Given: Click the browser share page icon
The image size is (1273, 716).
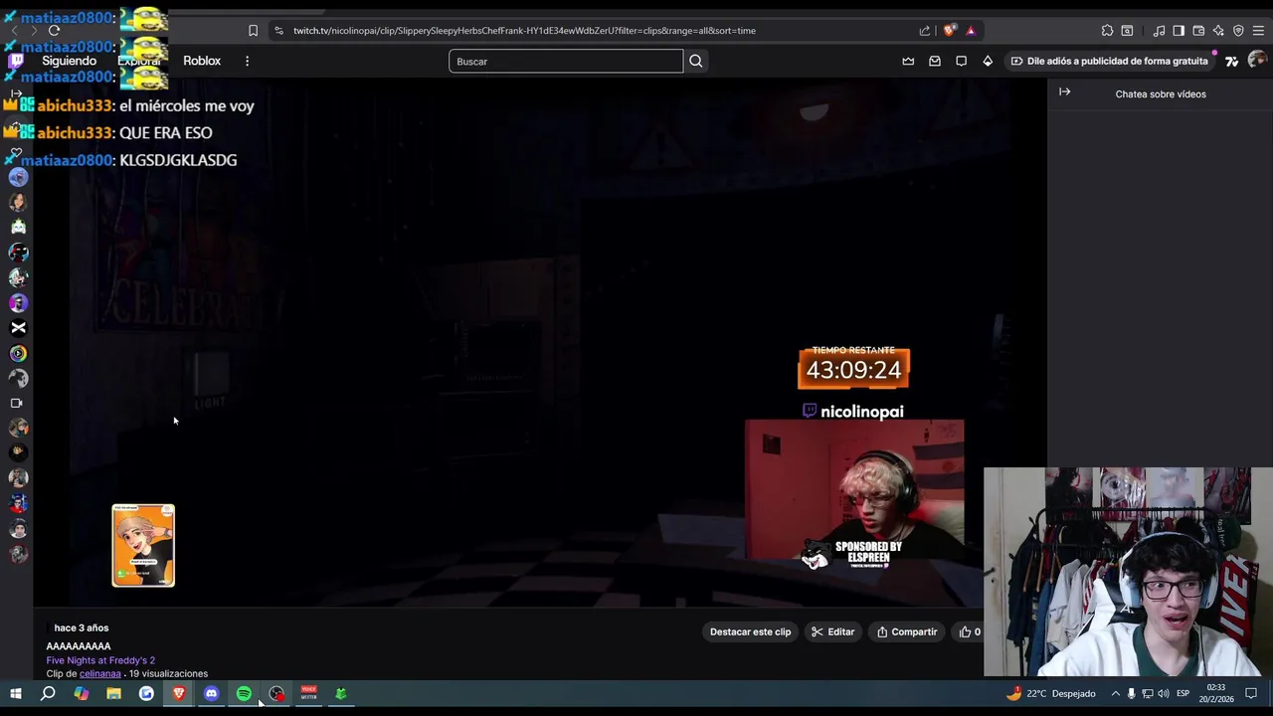Looking at the screenshot, I should point(925,31).
